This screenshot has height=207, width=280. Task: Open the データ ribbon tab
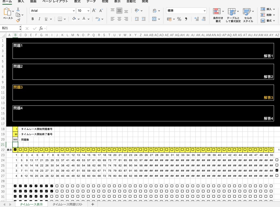pyautogui.click(x=91, y=1)
